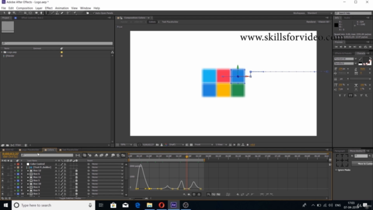373x210 pixels.
Task: Select the Zoom tool in toolbar
Action: point(14,13)
